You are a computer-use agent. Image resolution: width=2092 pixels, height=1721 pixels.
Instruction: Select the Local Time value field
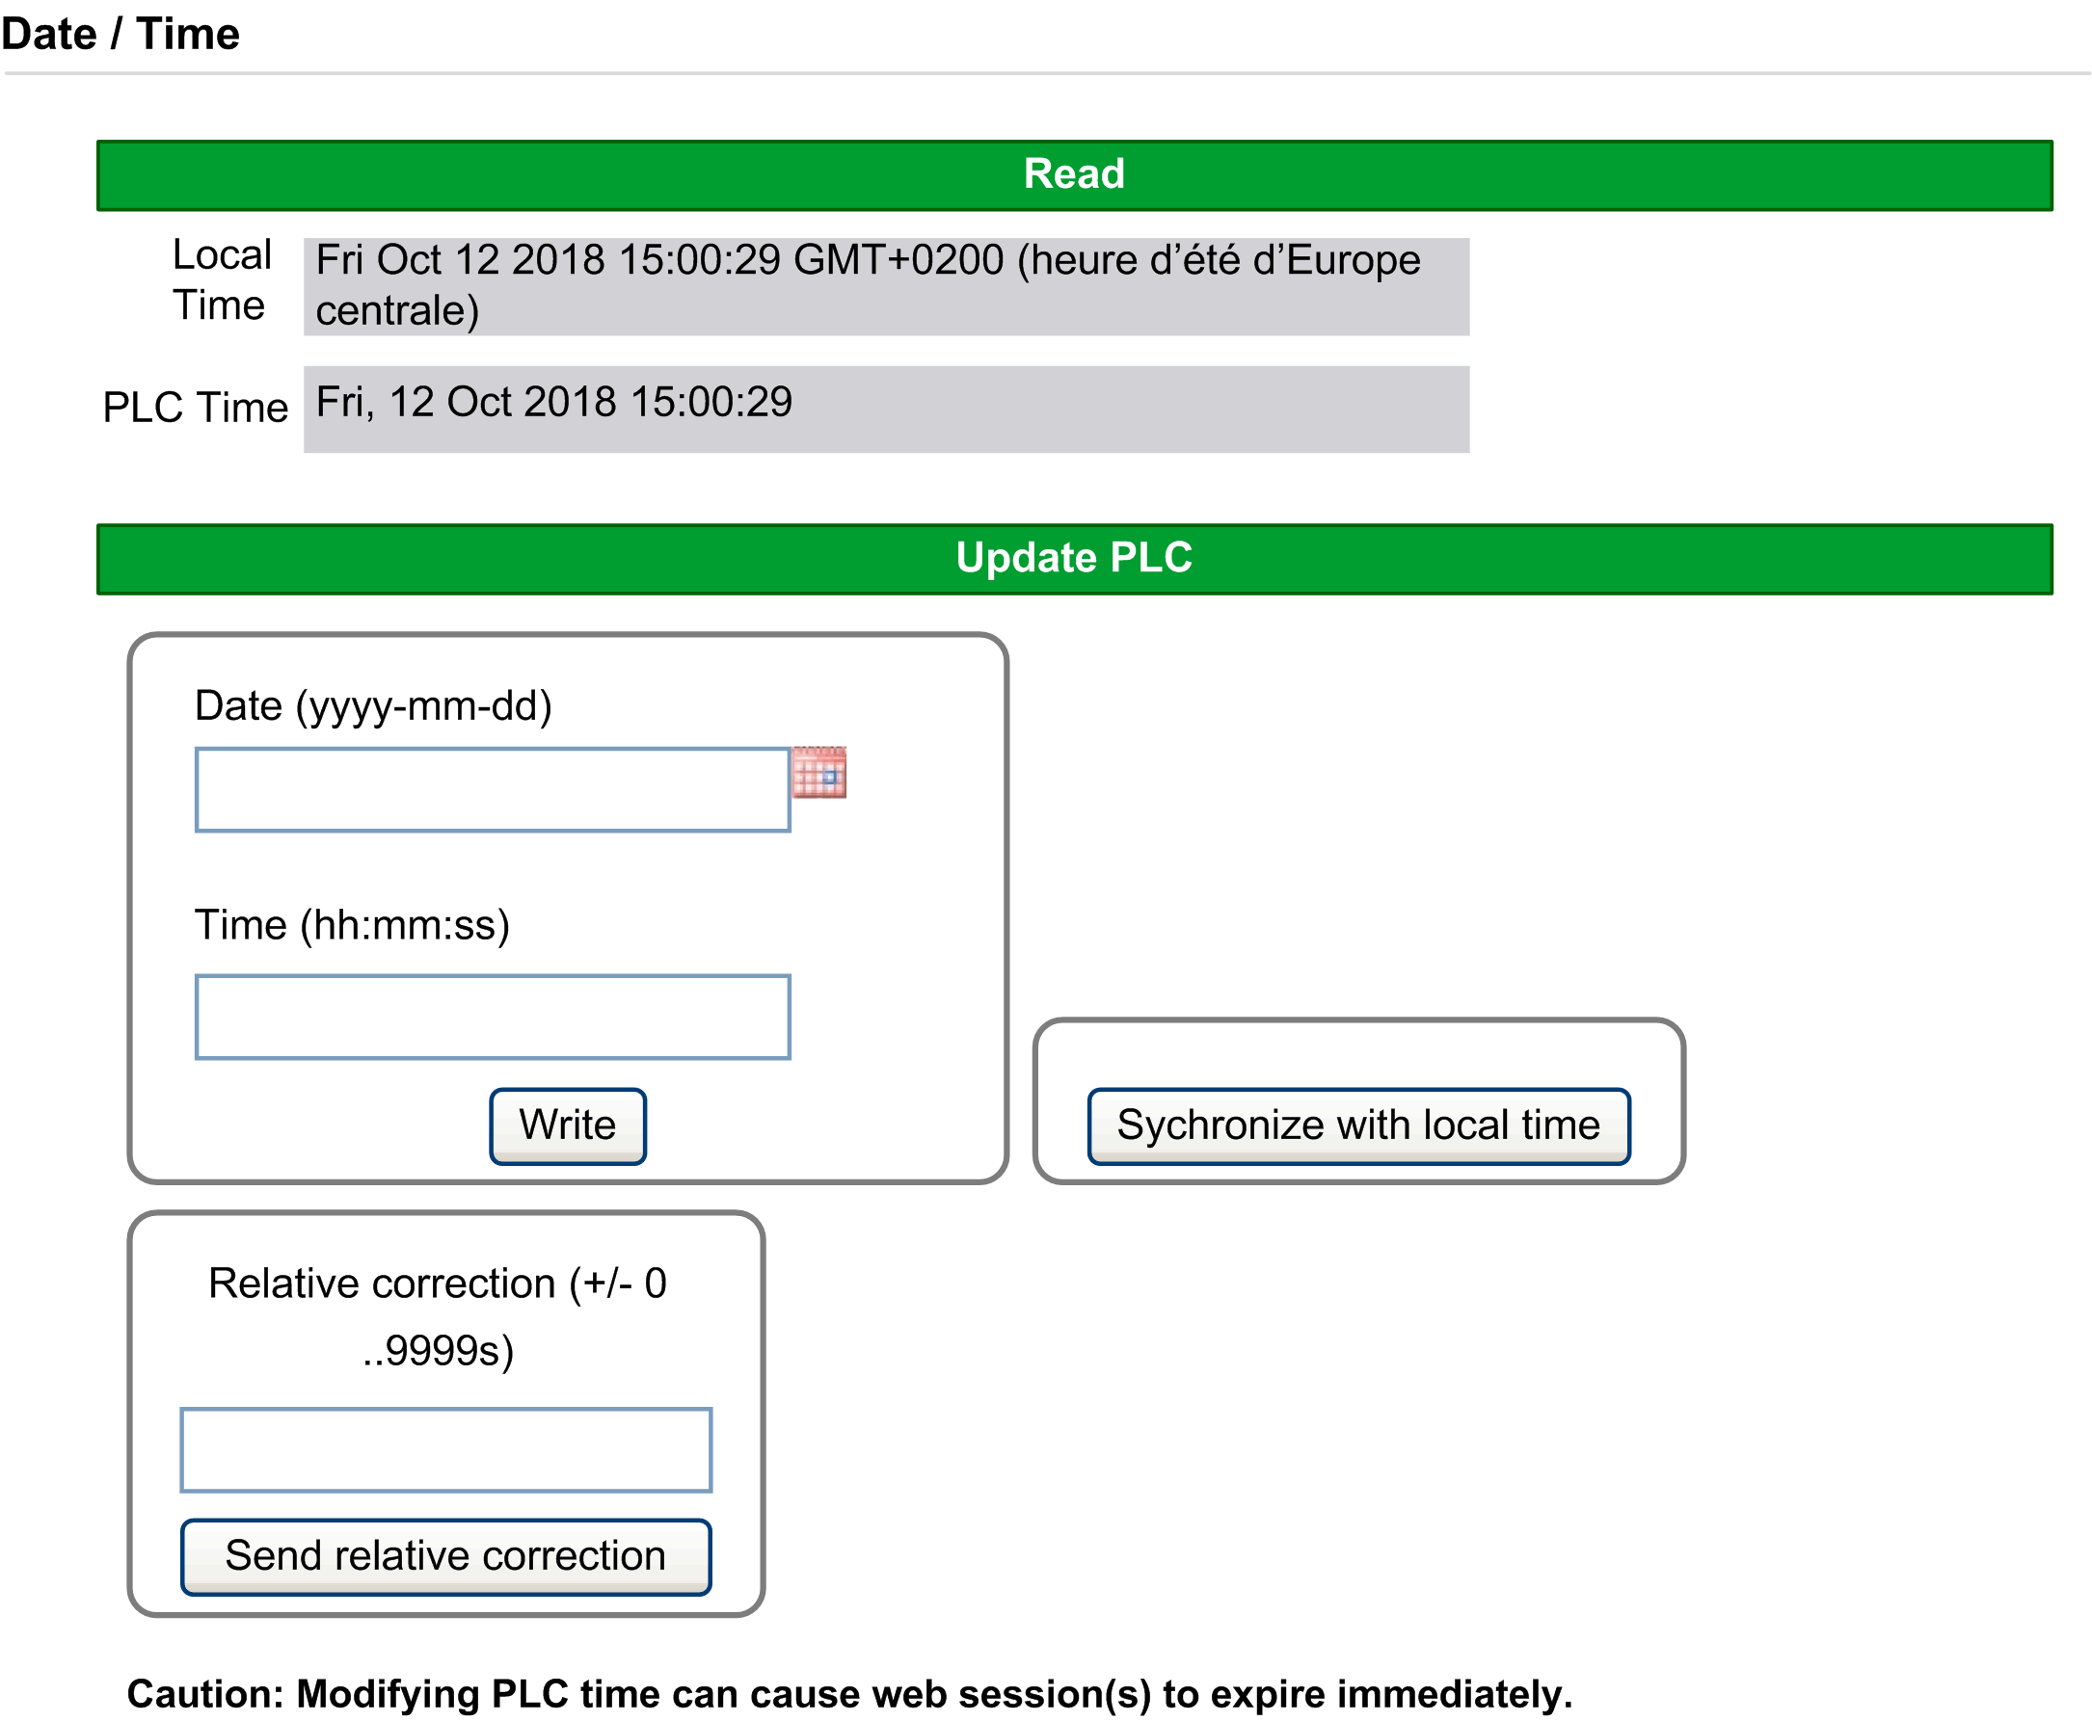click(x=885, y=286)
